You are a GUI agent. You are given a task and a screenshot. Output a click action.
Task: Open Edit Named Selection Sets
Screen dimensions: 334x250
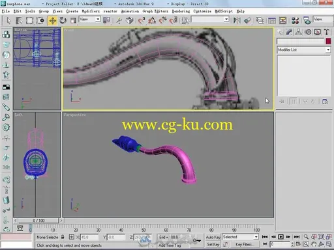click(185, 21)
